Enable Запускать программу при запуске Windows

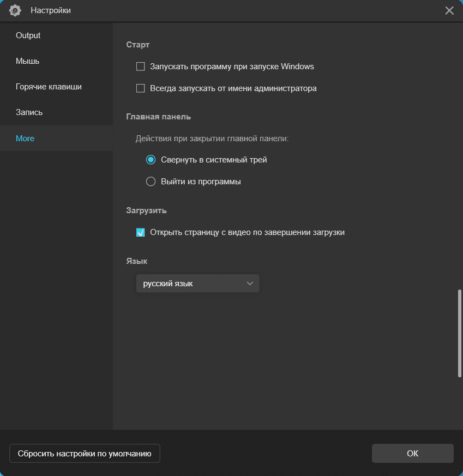click(140, 67)
